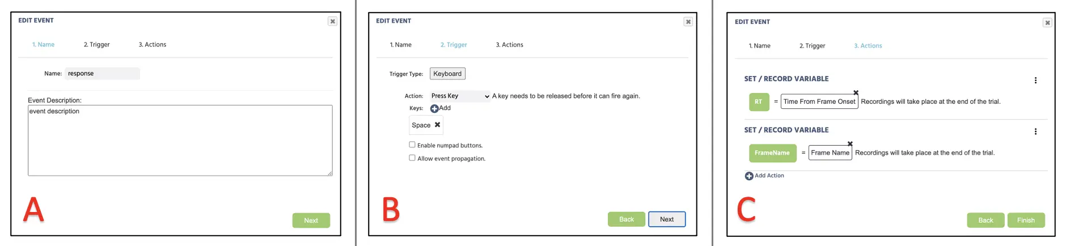This screenshot has height=246, width=1066.
Task: Click the Name input field containing response
Action: coord(102,74)
